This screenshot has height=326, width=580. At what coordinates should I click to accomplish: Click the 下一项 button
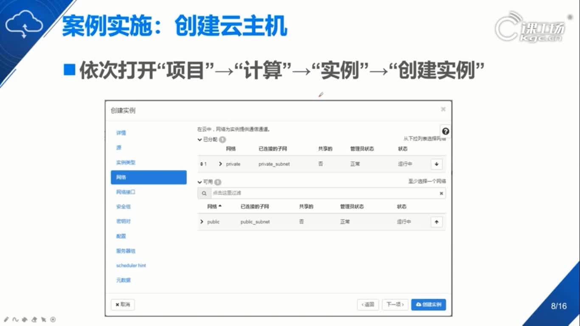click(x=394, y=304)
